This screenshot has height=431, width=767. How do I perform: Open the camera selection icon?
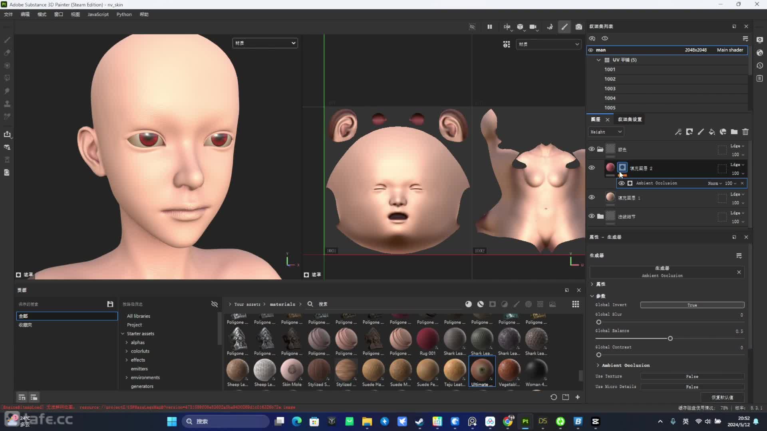533,27
